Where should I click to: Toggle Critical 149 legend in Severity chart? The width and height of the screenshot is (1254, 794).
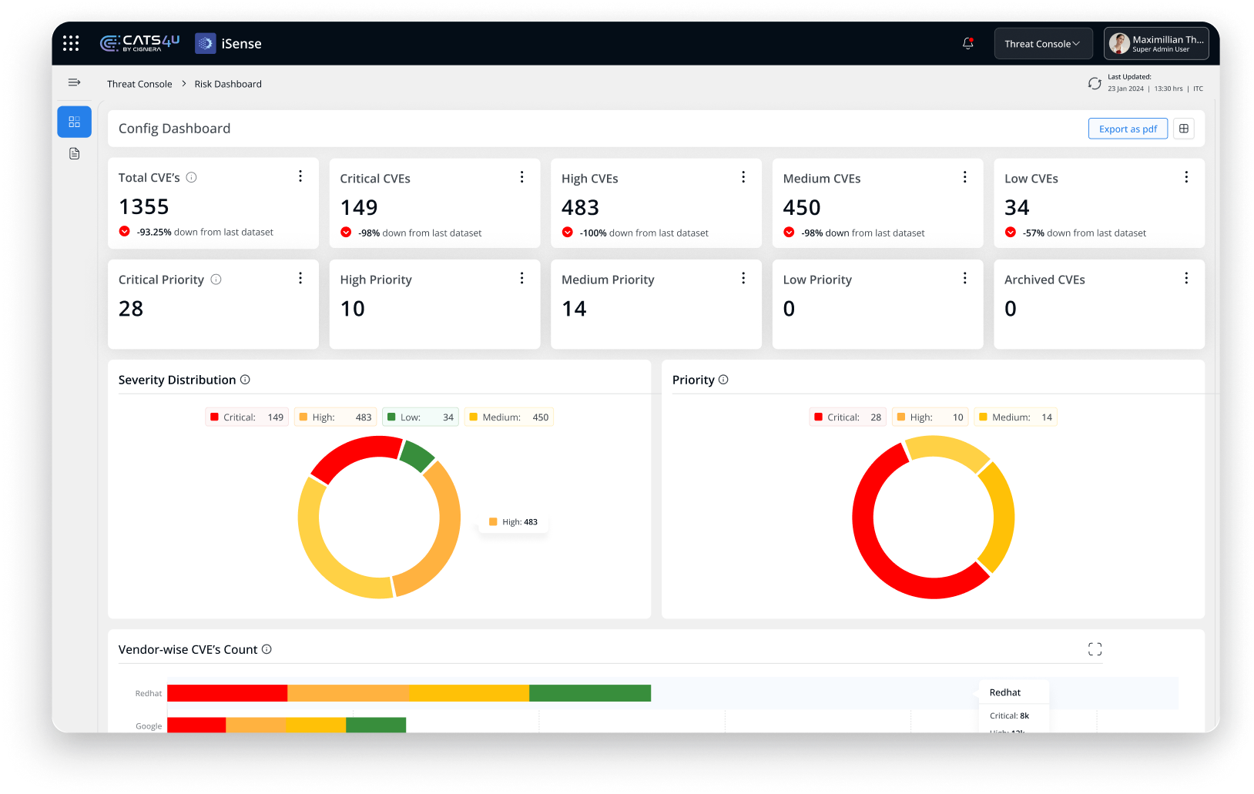pyautogui.click(x=246, y=417)
